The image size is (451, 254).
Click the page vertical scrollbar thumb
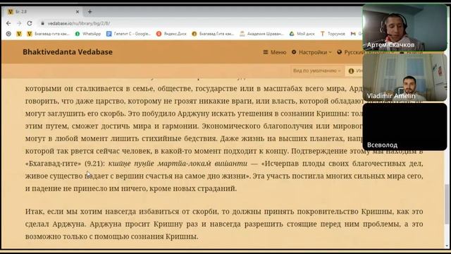pyautogui.click(x=446, y=204)
